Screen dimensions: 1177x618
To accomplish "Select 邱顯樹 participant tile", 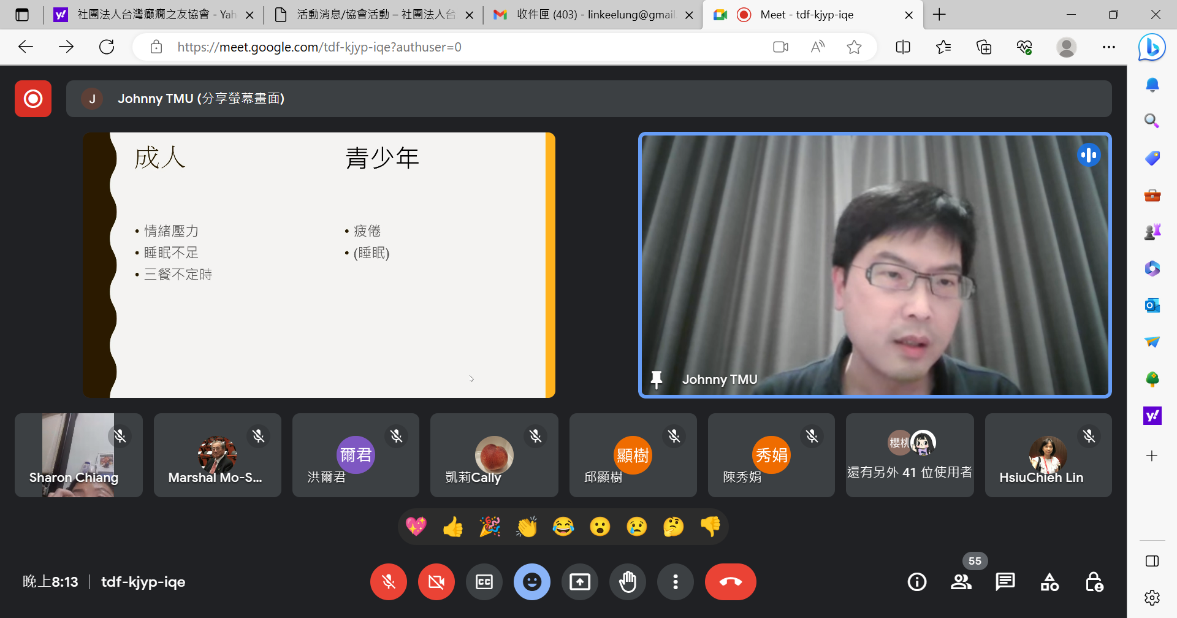I will (633, 455).
